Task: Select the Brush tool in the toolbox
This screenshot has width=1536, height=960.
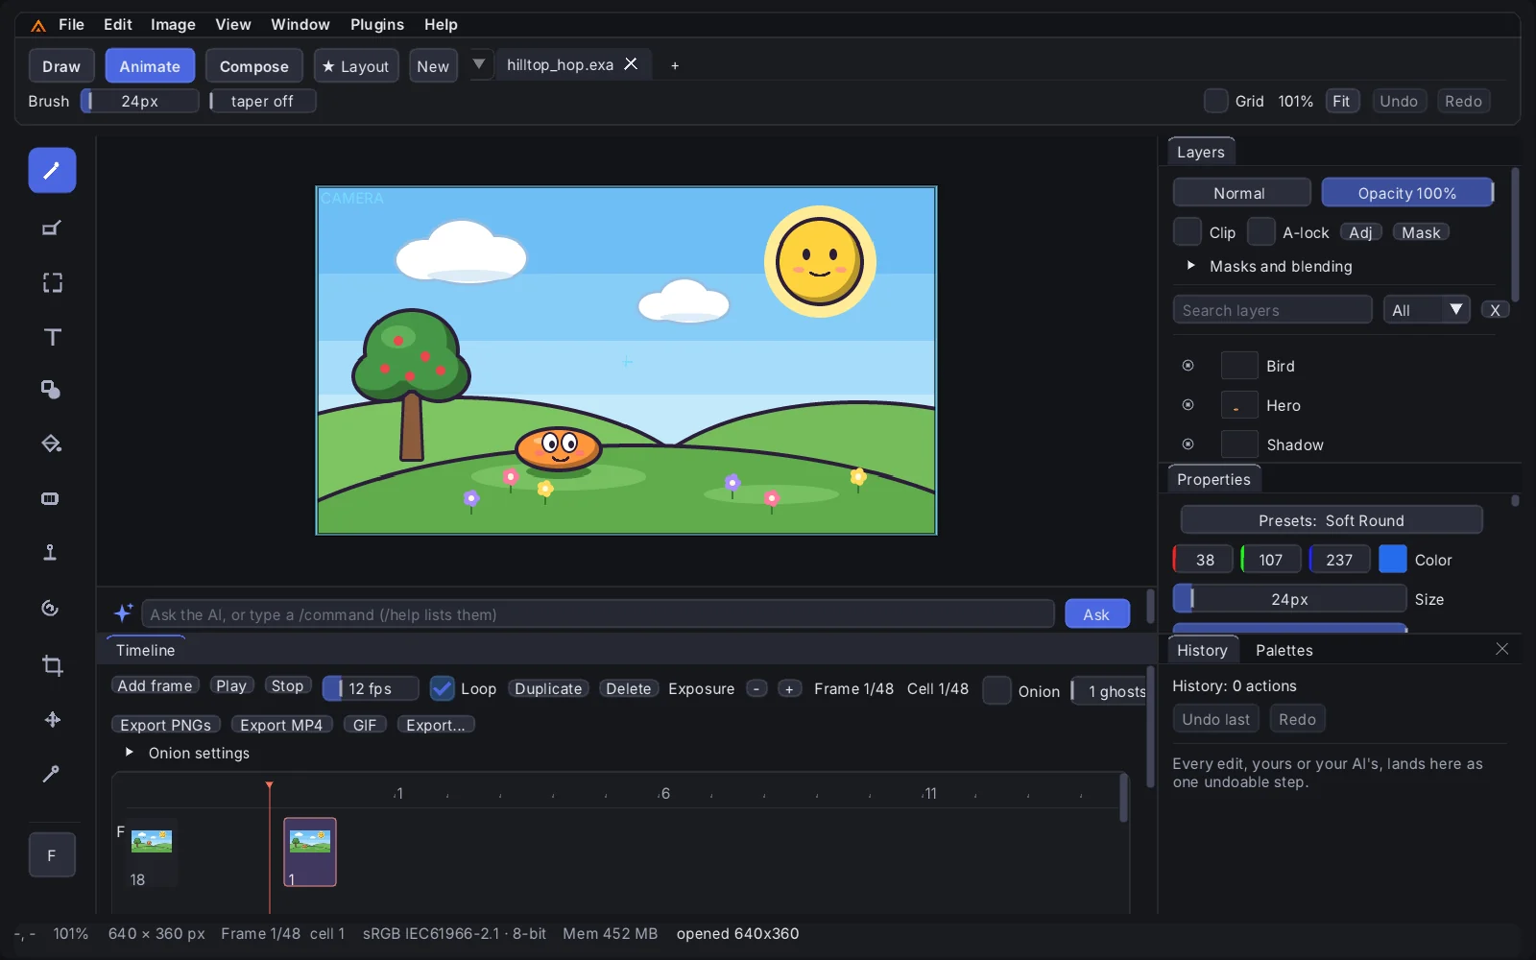Action: coord(52,171)
